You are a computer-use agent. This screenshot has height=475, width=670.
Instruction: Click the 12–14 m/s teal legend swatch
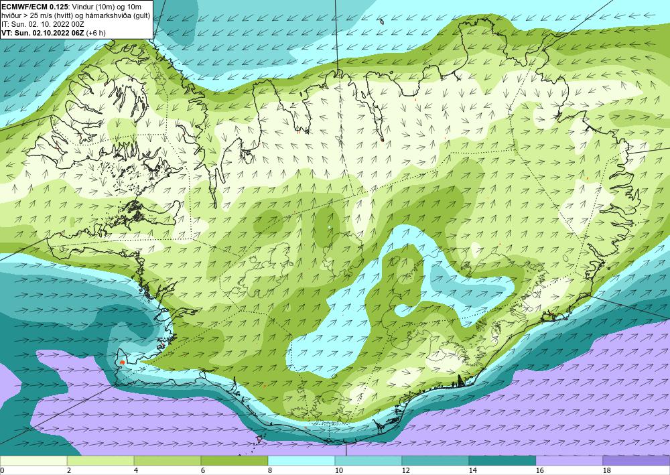[435, 461]
